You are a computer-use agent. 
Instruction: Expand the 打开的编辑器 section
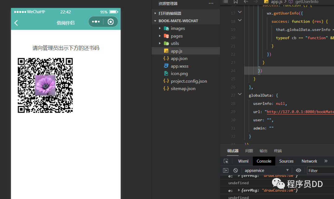(186, 13)
